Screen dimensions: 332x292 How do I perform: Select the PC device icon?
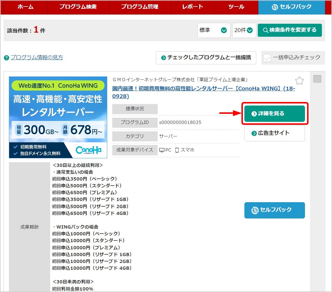click(161, 150)
